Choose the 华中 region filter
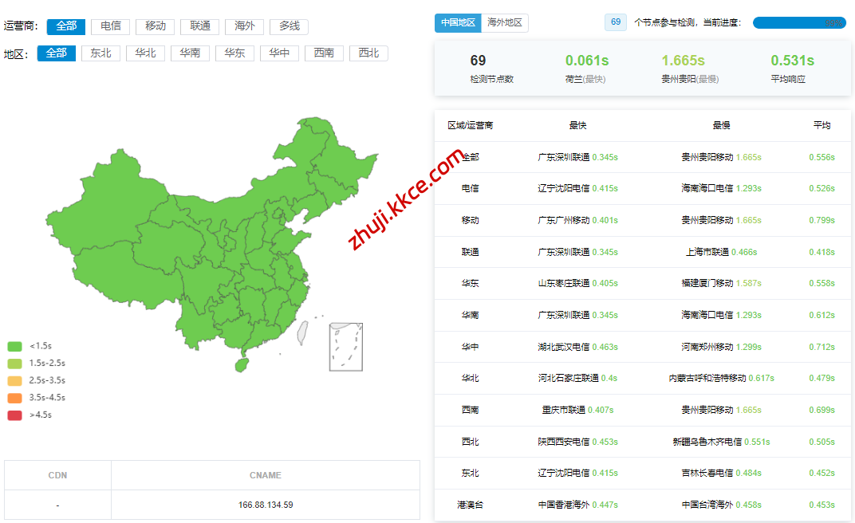 279,53
